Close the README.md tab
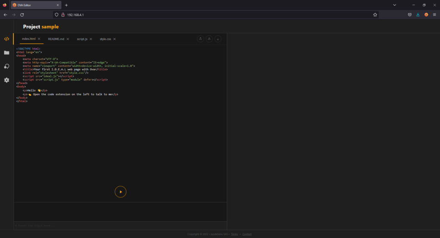 [x=67, y=39]
